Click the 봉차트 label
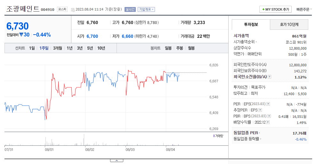 (x=155, y=48)
